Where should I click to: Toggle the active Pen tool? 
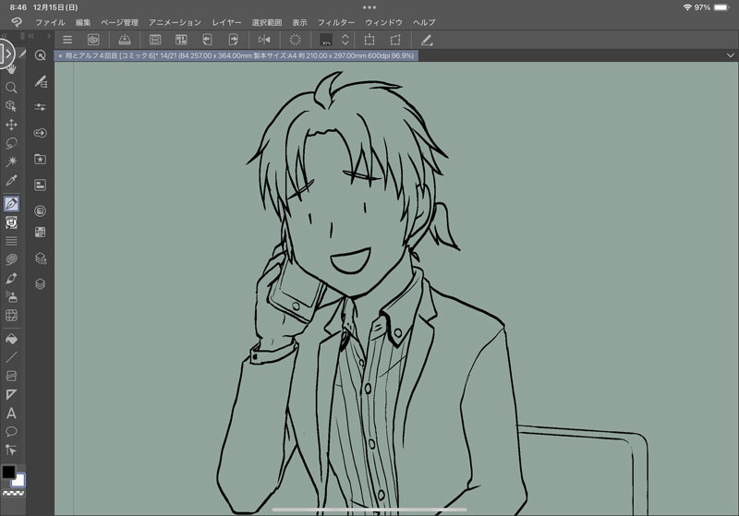point(12,203)
